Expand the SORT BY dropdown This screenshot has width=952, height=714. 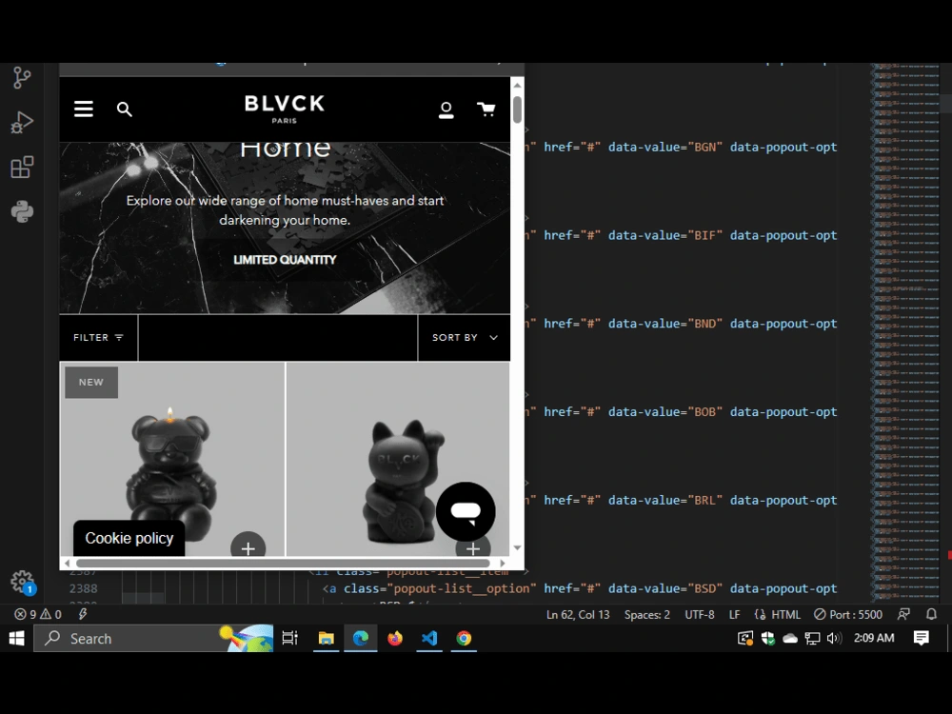click(x=465, y=338)
